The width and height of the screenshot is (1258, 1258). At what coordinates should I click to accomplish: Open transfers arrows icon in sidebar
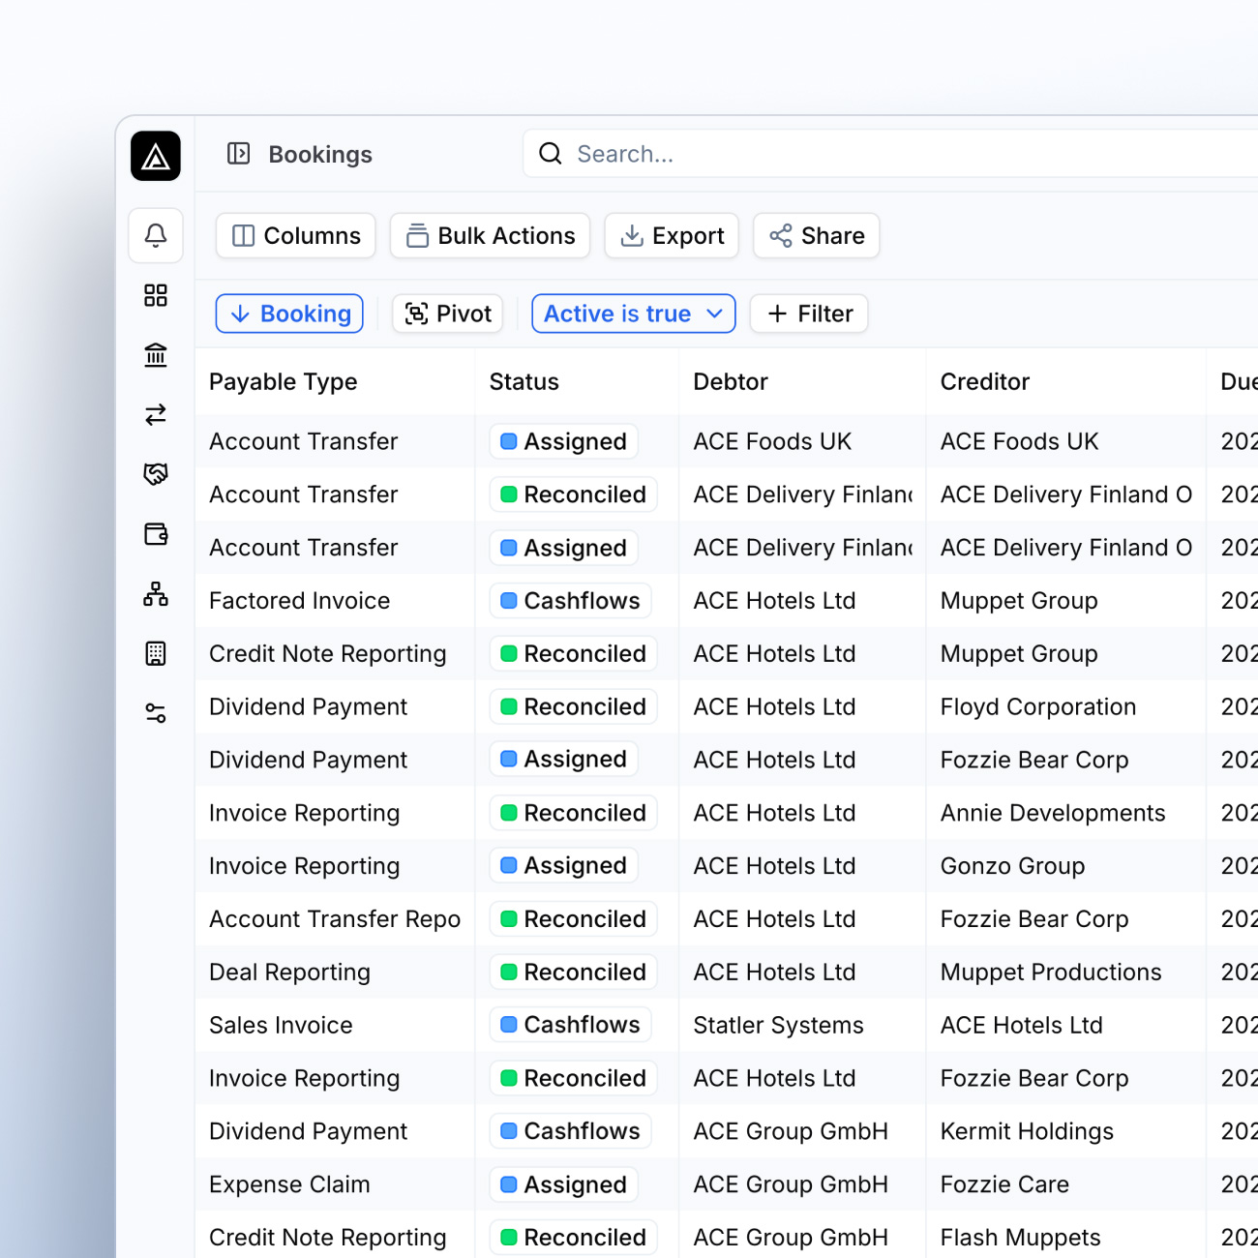pos(156,415)
